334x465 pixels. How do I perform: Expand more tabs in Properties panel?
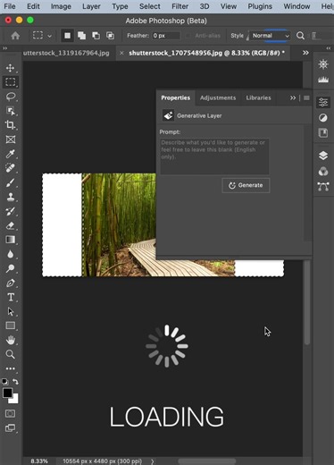pyautogui.click(x=293, y=97)
